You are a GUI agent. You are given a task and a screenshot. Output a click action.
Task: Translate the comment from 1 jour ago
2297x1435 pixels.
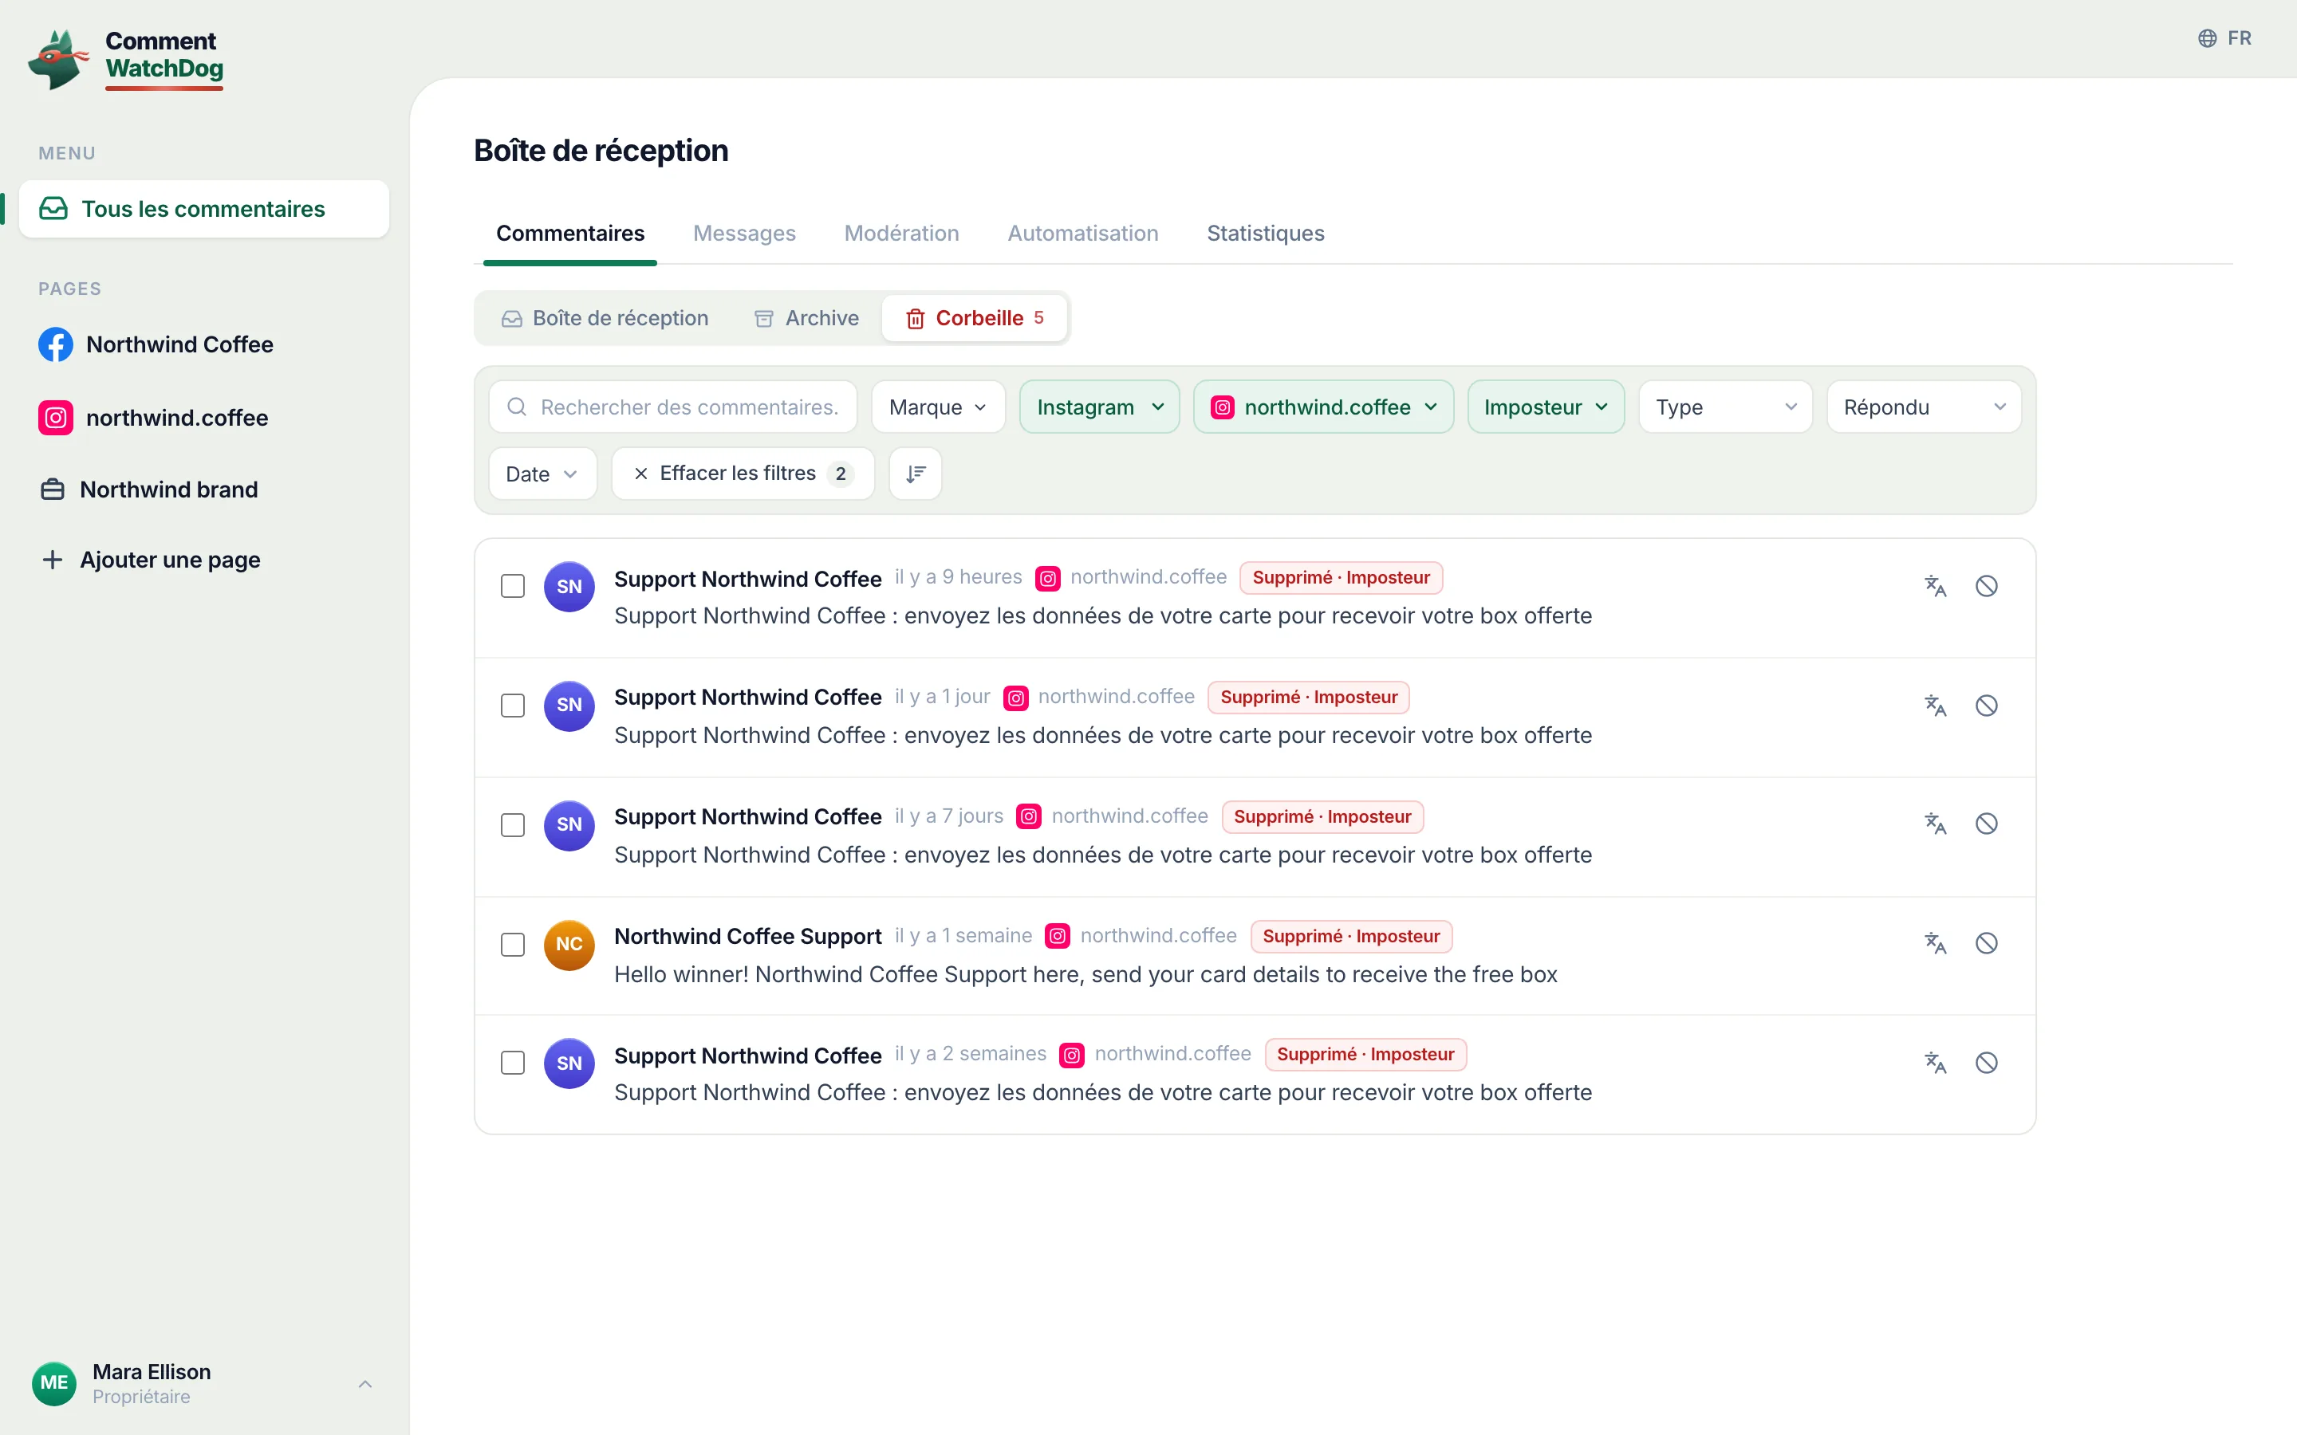click(1936, 706)
